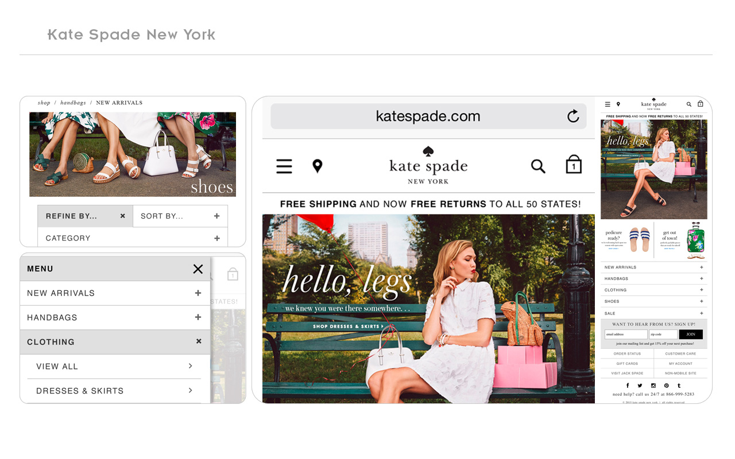Open the shopping bag showing 1 item
Viewport: 735px width, 459px height.
coord(573,165)
